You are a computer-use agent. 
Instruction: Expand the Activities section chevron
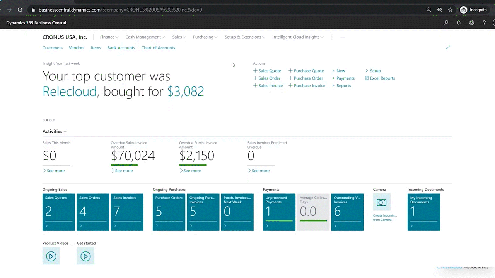[65, 132]
